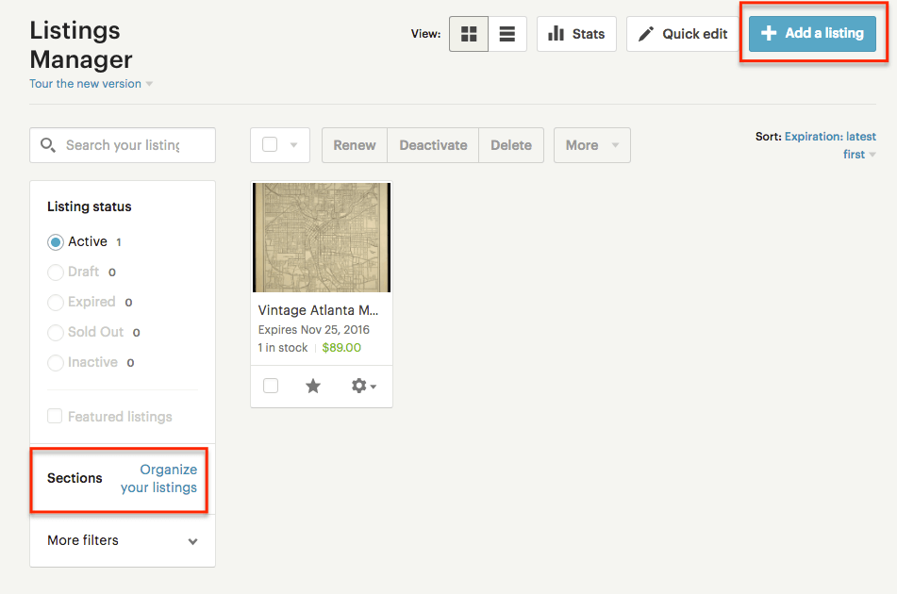The width and height of the screenshot is (897, 594).
Task: Expand the More filters section
Action: point(121,540)
